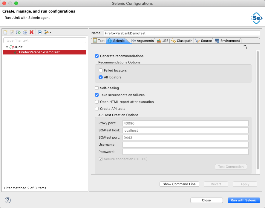The image size is (265, 208).
Task: Click the Proxy port field
Action: click(186, 123)
